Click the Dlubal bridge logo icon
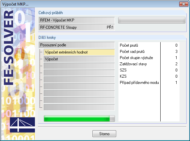Viewport: 190px width, 141px height. (x=22, y=125)
